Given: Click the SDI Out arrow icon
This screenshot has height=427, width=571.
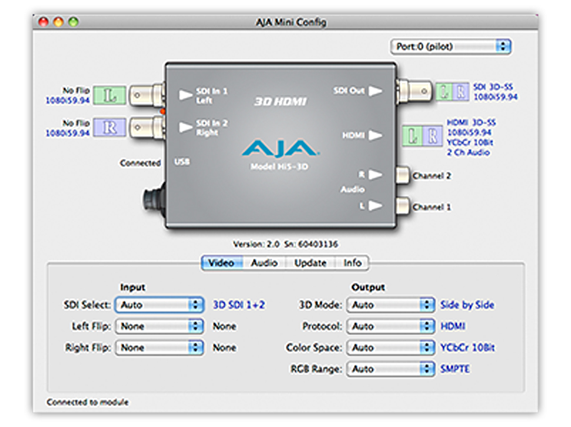Looking at the screenshot, I should click(x=376, y=91).
